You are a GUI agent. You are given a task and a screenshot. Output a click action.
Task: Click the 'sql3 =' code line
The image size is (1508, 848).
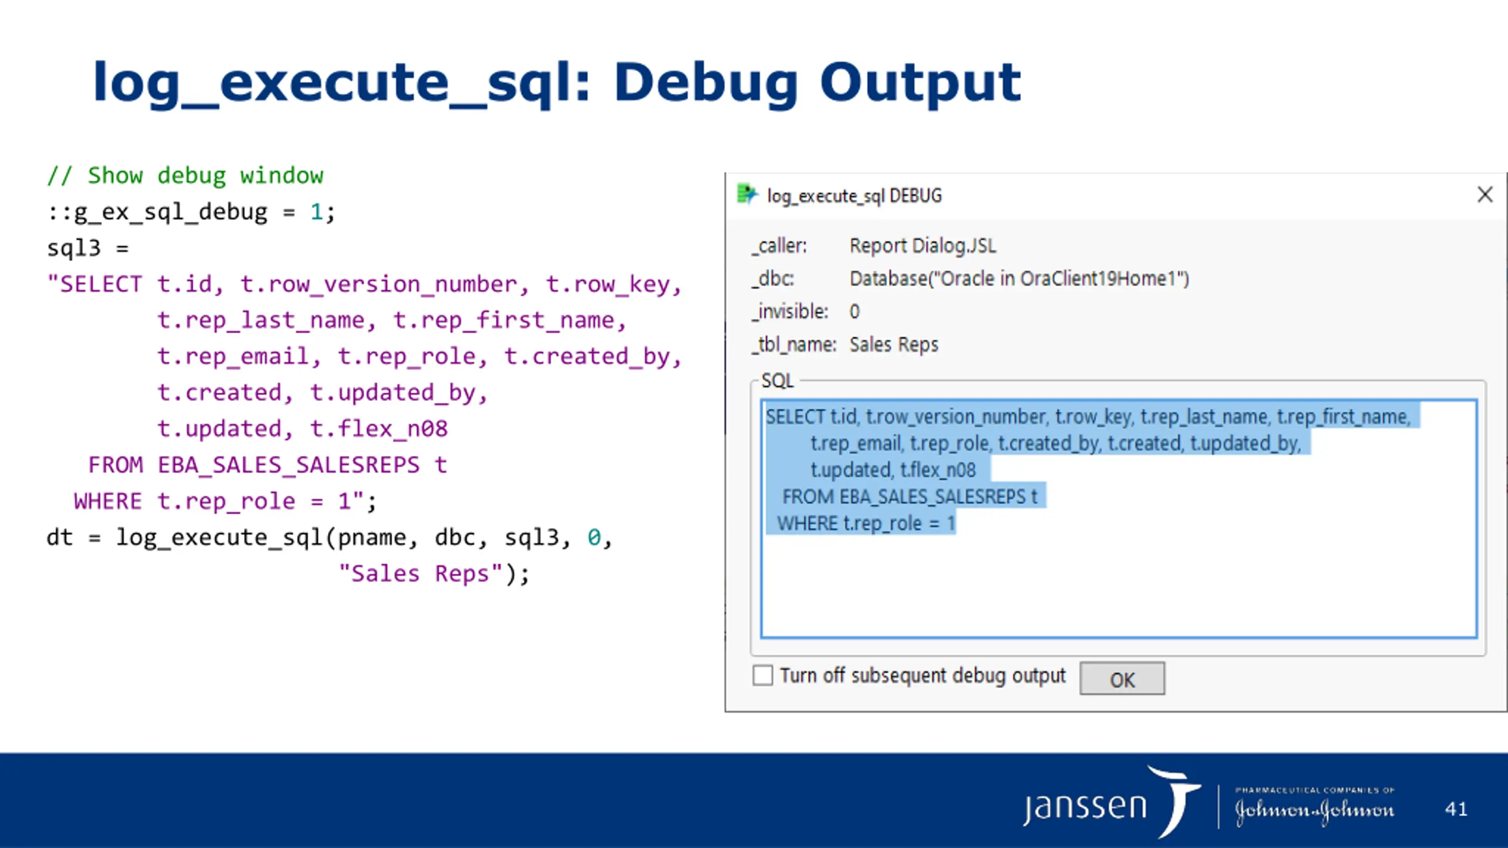[x=88, y=248]
